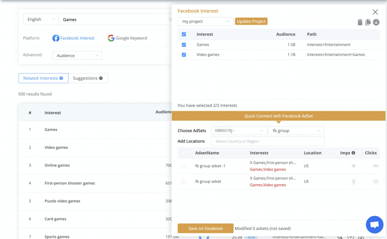Show the help tooltip for Related Interests

(x=61, y=78)
